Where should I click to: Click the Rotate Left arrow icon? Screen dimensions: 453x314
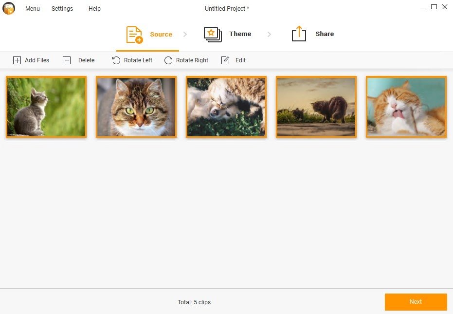116,60
